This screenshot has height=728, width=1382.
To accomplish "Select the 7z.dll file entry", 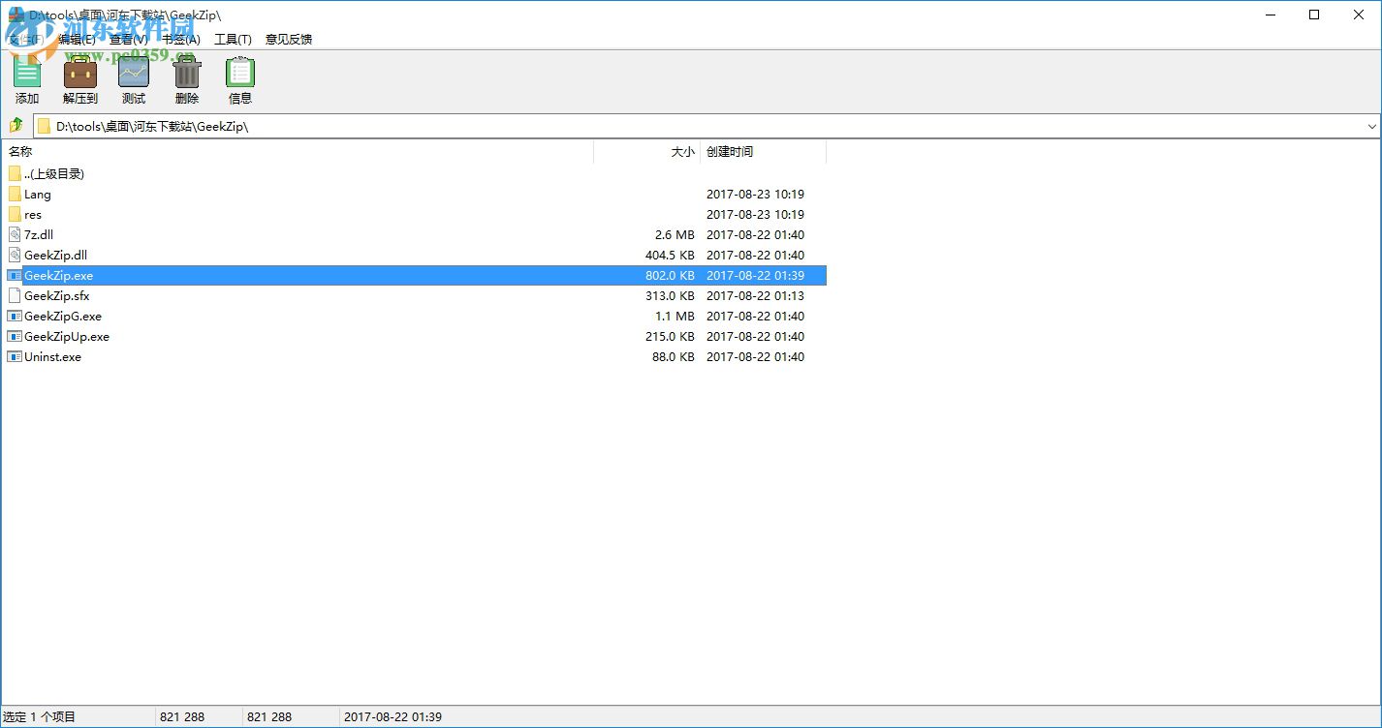I will [x=40, y=234].
